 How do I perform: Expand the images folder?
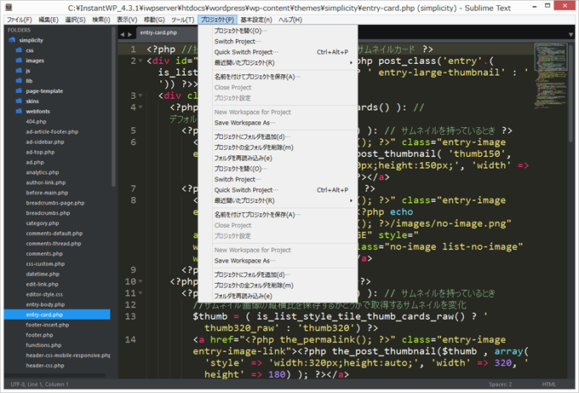coord(35,61)
